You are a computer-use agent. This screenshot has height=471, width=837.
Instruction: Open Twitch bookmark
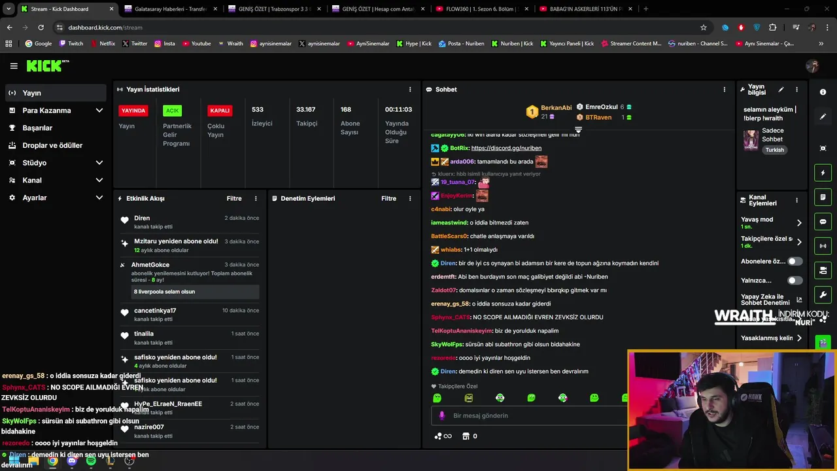(71, 44)
